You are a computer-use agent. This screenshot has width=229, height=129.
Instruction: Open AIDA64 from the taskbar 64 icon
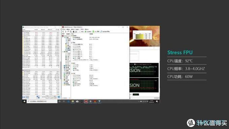pyautogui.click(x=86, y=101)
